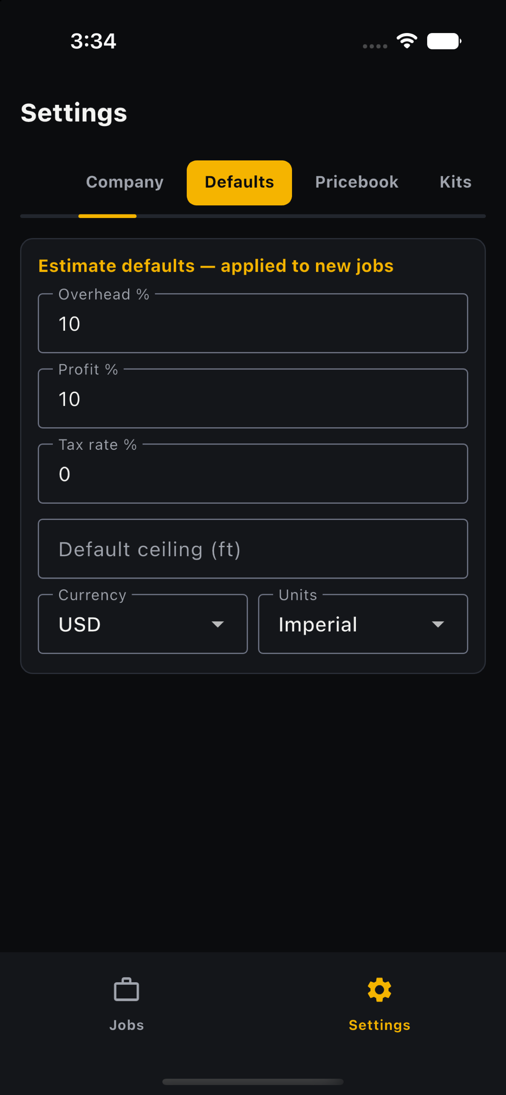Switch to the Pricebook tab
The height and width of the screenshot is (1095, 506).
pyautogui.click(x=357, y=182)
